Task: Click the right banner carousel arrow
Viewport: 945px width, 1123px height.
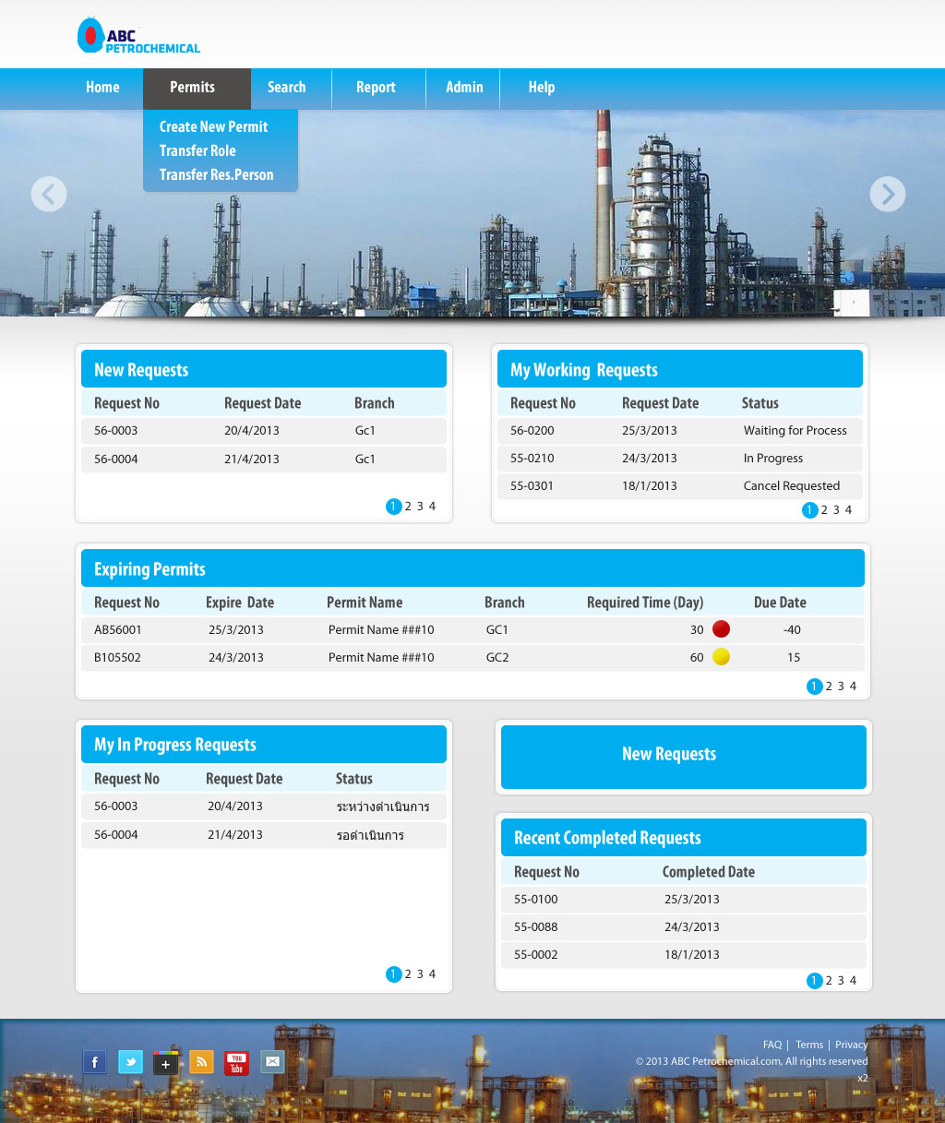Action: 888,194
